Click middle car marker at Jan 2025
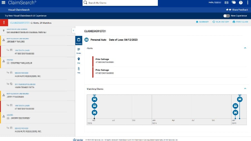The width and height of the screenshot is (251, 141). tap(235, 106)
